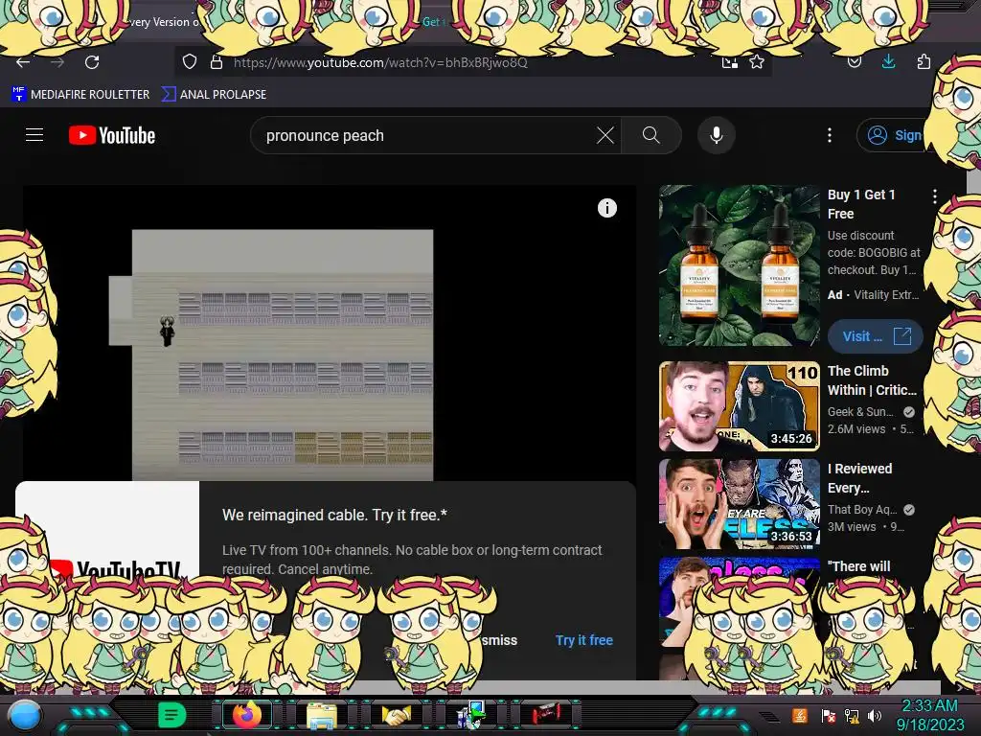Open the Windows Start orb
981x736 pixels.
(25, 716)
